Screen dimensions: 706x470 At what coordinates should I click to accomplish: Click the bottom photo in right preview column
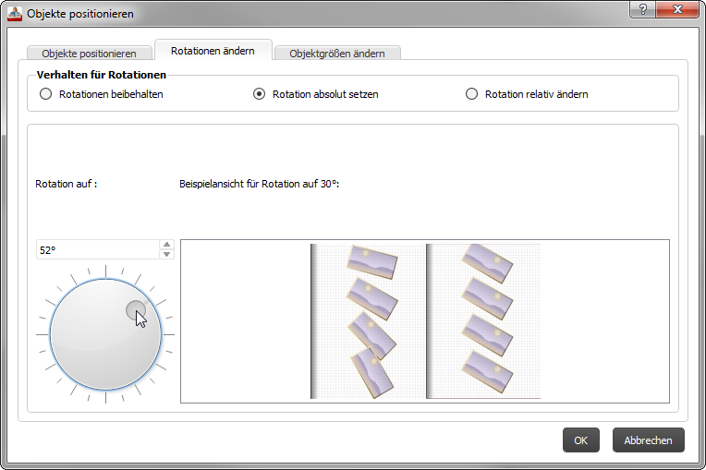pyautogui.click(x=487, y=369)
